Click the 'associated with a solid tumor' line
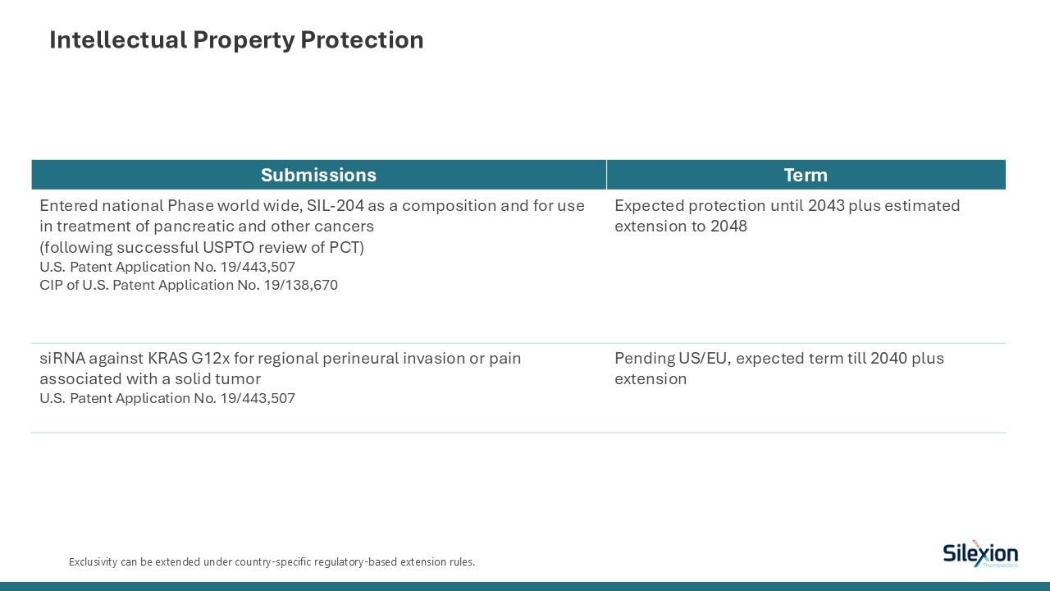Viewport: 1050px width, 591px height. coord(150,378)
